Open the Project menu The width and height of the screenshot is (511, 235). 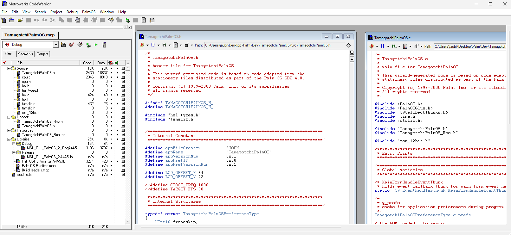(x=56, y=12)
